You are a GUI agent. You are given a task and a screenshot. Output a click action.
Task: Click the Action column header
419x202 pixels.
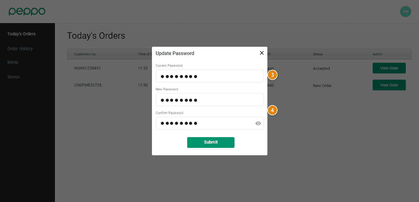pos(377,54)
